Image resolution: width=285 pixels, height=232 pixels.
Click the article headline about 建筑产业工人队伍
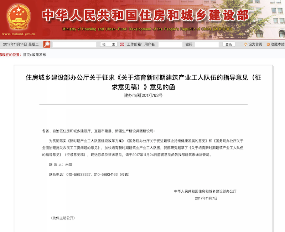pos(143,82)
